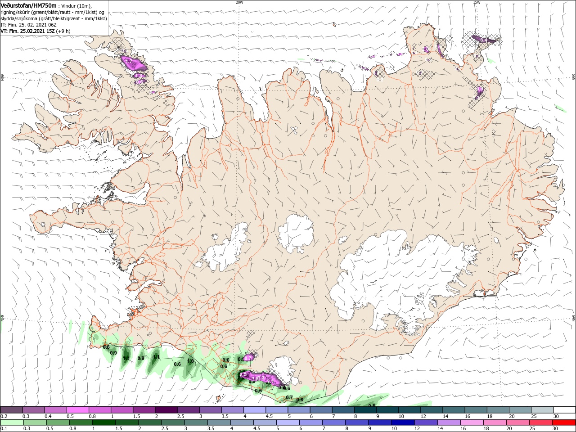
Task: Click the pale periwinkle rain swatch labeled 5
Action: (x=288, y=422)
